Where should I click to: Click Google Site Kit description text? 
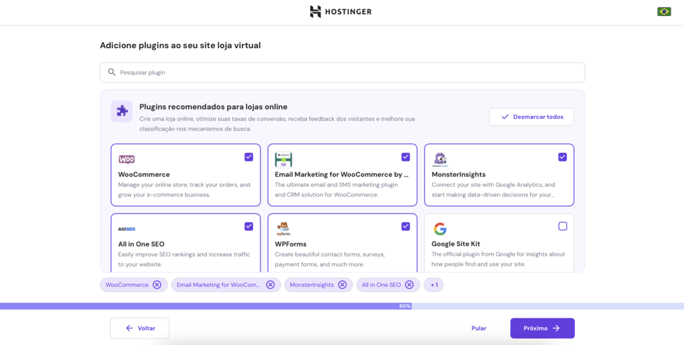click(498, 259)
